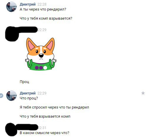Select message 'А ты через что рендерил?'
The image size is (151, 137).
click(x=43, y=9)
